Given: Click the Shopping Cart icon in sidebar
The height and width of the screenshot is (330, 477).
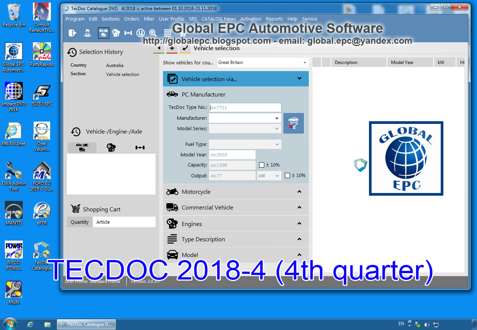Looking at the screenshot, I should tap(76, 209).
